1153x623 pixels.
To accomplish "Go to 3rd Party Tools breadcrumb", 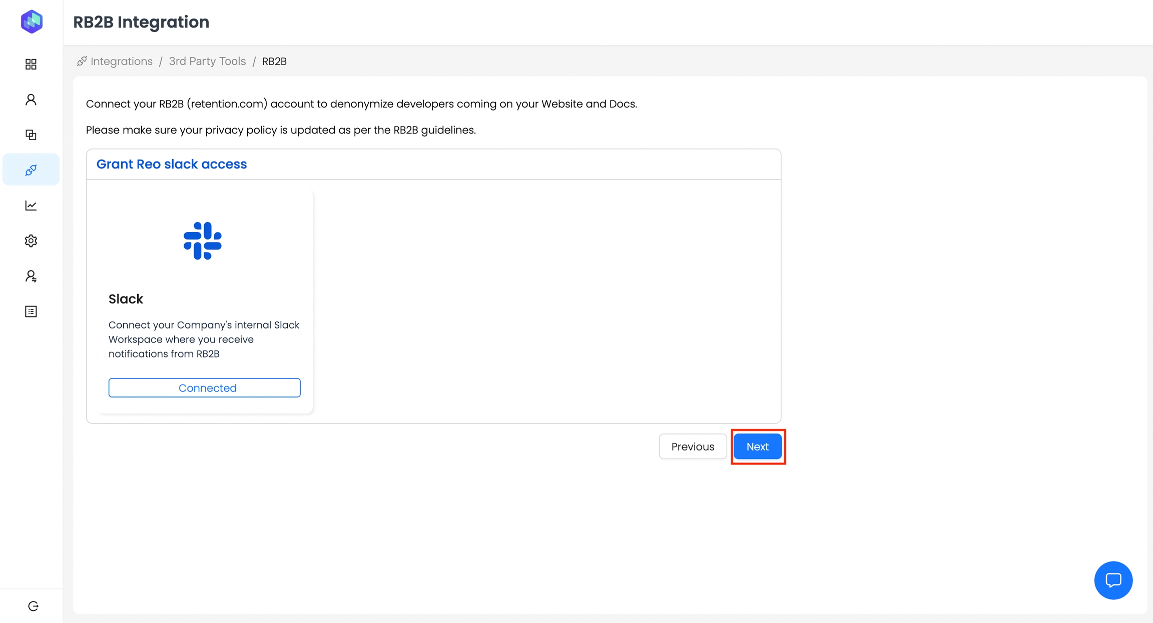I will [207, 61].
